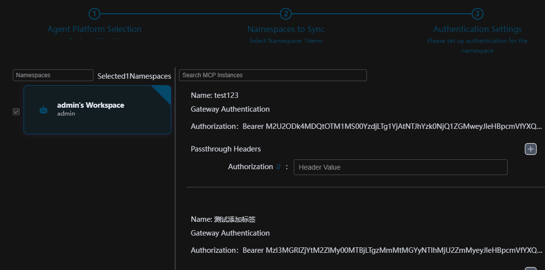
Task: Click the Search MCP Instances field
Action: click(272, 75)
